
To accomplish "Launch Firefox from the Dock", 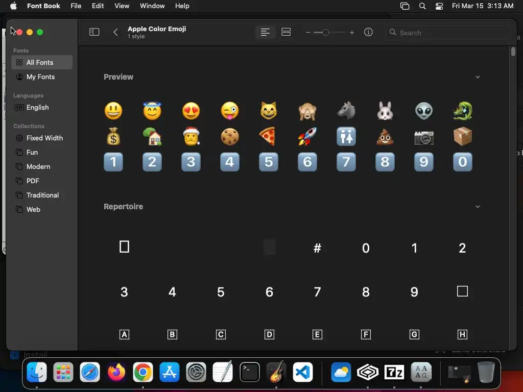I will pyautogui.click(x=116, y=372).
